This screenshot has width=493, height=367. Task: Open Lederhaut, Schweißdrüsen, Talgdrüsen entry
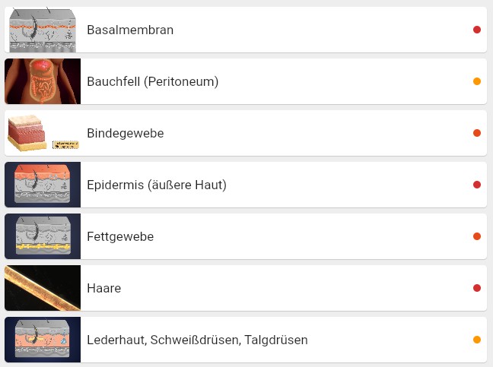(x=246, y=340)
